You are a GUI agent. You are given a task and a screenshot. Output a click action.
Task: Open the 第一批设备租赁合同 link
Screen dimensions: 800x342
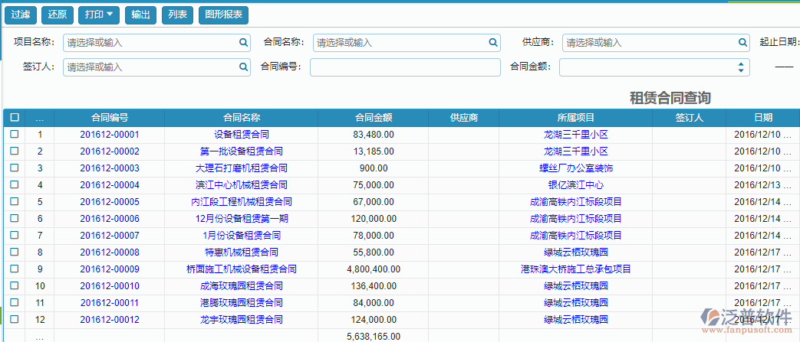pos(242,151)
